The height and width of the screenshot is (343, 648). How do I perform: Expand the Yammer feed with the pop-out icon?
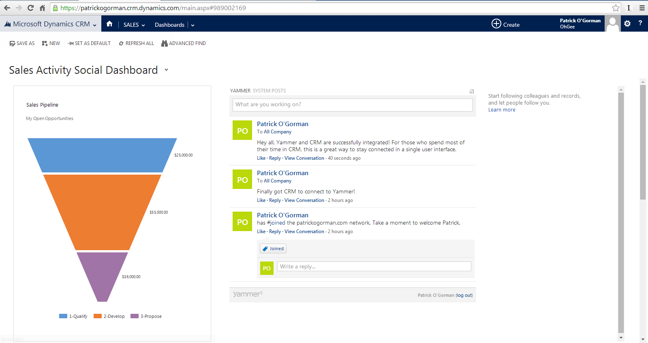[472, 91]
